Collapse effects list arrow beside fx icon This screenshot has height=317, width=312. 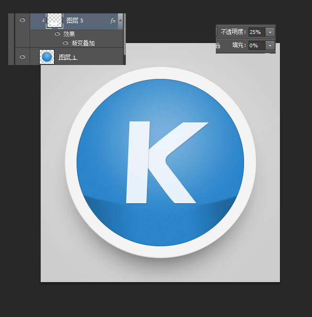tap(120, 21)
